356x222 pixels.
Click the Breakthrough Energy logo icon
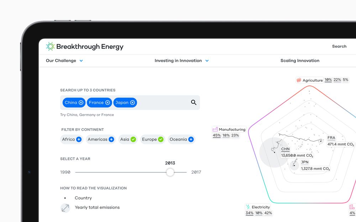coord(50,47)
